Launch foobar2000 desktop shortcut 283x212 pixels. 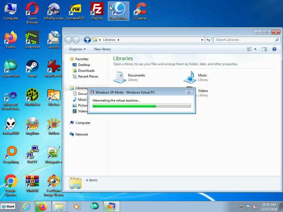(11, 126)
